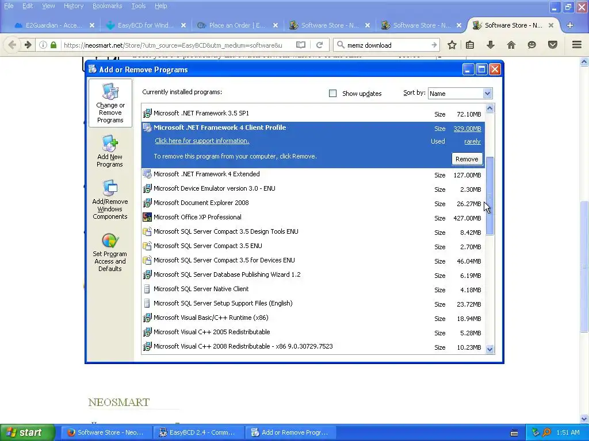589x441 pixels.
Task: Close the E2Guardian tab
Action: click(92, 25)
